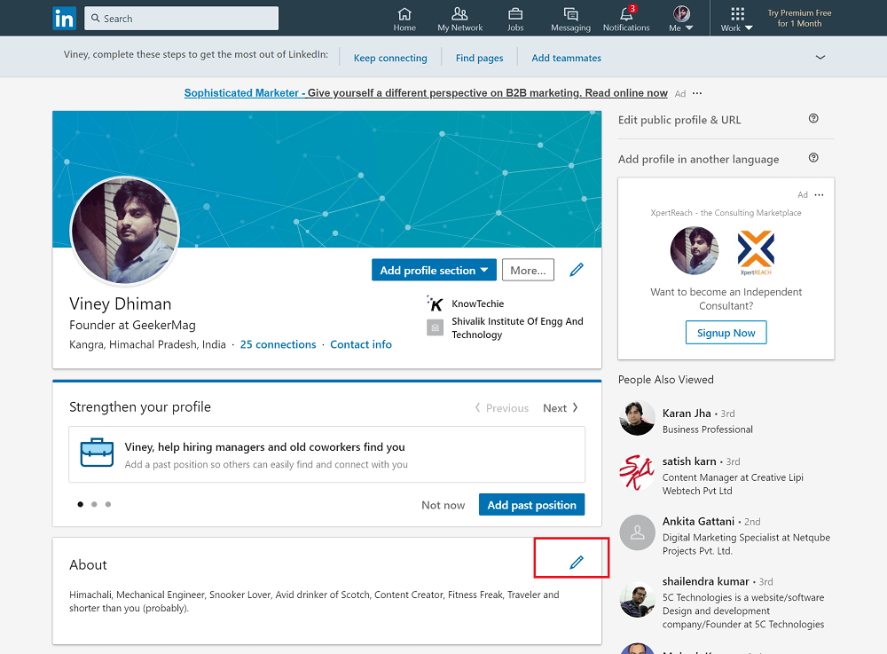Image resolution: width=887 pixels, height=654 pixels.
Task: Open Karan Jha's profile avatar
Action: coord(637,418)
